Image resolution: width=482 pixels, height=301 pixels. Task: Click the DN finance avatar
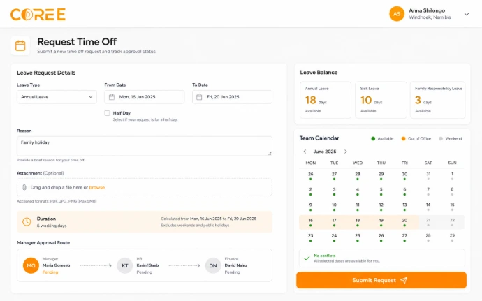point(213,265)
